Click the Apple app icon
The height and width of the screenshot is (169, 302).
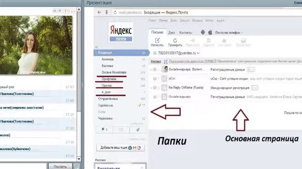pyautogui.click(x=210, y=32)
